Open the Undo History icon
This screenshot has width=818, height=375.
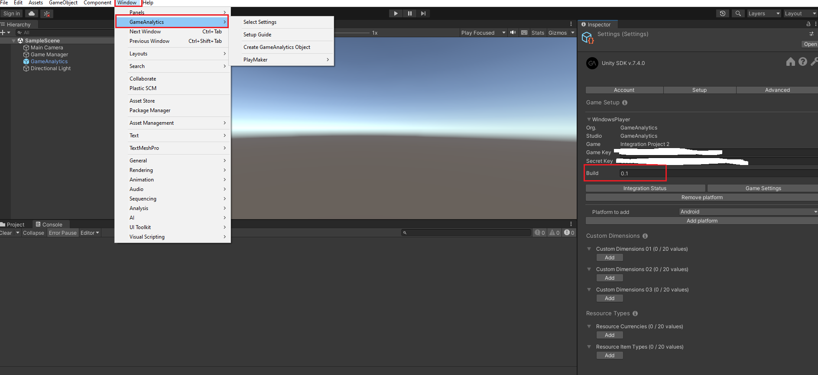(722, 13)
